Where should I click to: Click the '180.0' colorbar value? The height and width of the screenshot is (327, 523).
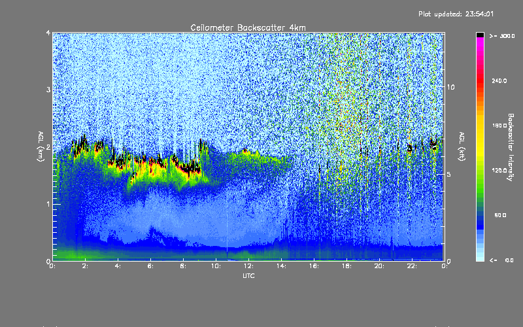tap(499, 126)
